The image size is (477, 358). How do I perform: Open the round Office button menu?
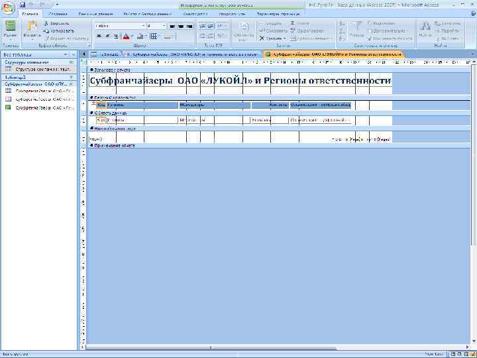pyautogui.click(x=8, y=8)
